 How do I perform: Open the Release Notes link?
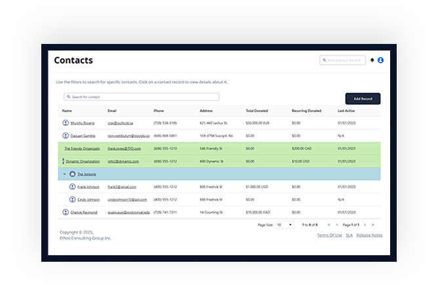pyautogui.click(x=369, y=235)
